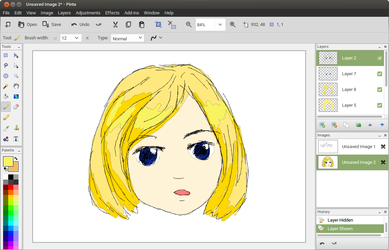This screenshot has height=250, width=389.
Task: Select the Clone Stamp tool
Action: click(x=16, y=128)
